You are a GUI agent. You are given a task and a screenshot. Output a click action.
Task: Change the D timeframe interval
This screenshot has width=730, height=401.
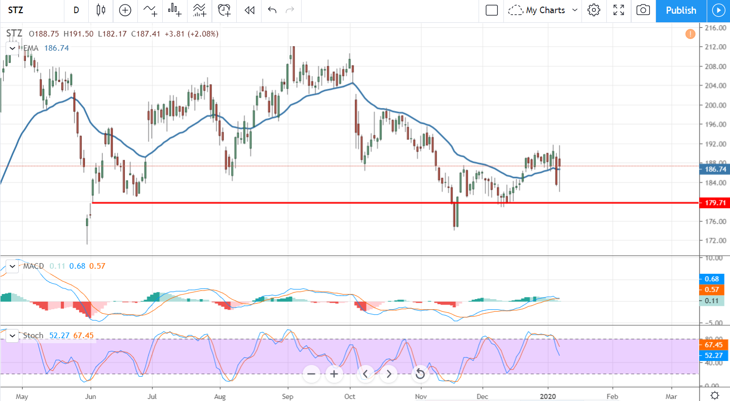coord(76,10)
